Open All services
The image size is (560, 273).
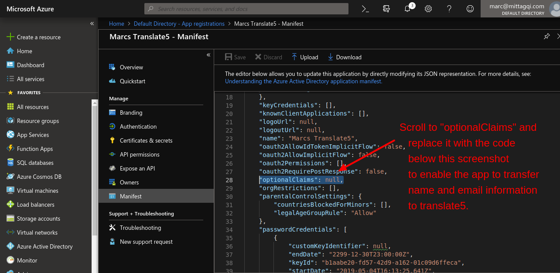tap(25, 79)
